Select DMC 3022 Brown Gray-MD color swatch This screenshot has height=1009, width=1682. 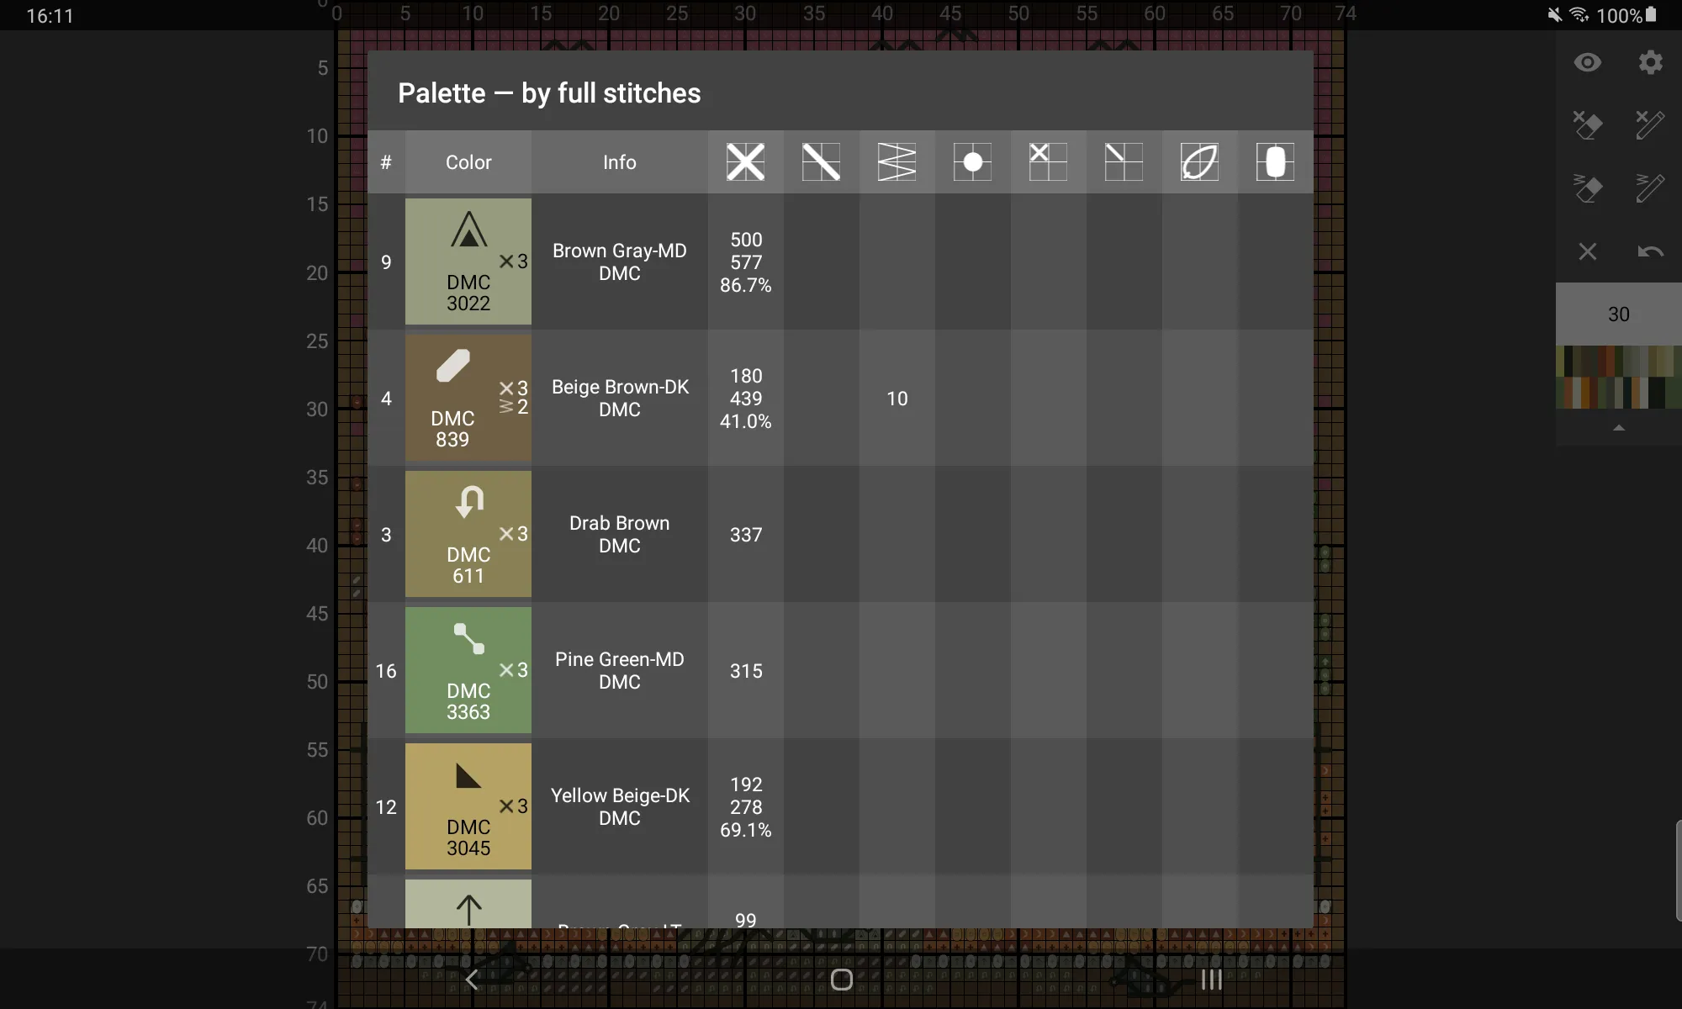tap(468, 261)
